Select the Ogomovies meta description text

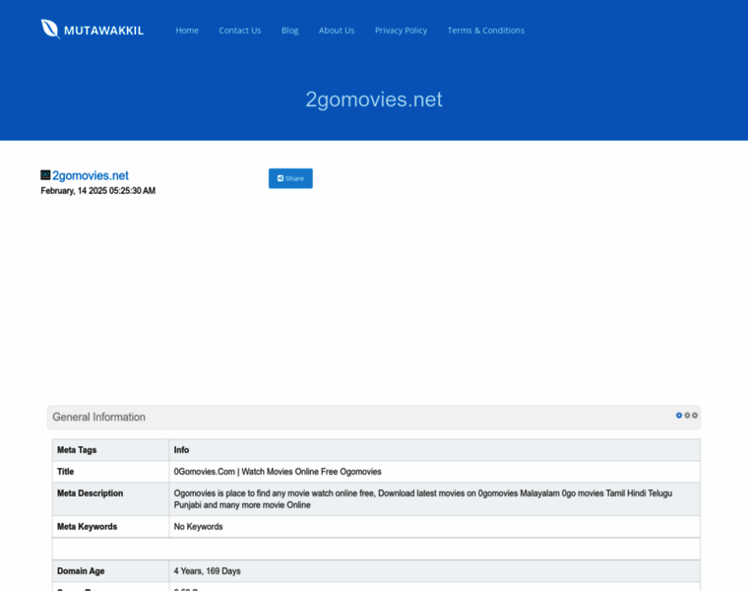click(423, 498)
